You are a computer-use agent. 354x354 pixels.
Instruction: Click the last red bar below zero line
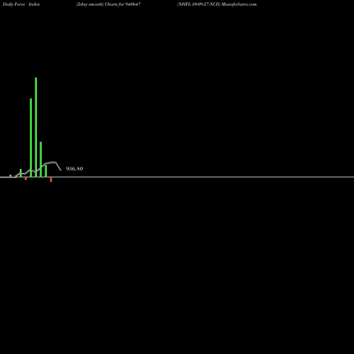pos(51,179)
